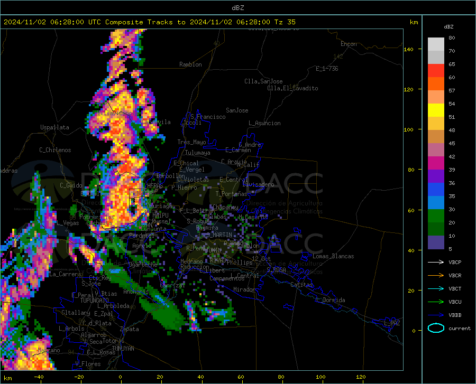Click the Catitas map label
The image size is (476, 384).
point(301,285)
